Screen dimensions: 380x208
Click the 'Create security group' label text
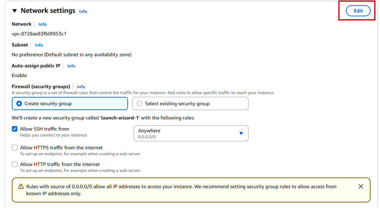point(48,103)
